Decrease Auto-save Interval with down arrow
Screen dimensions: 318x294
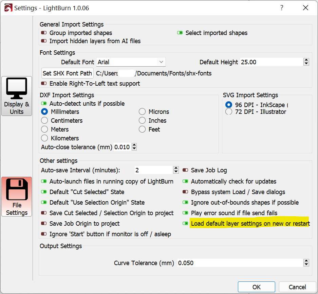click(x=176, y=172)
